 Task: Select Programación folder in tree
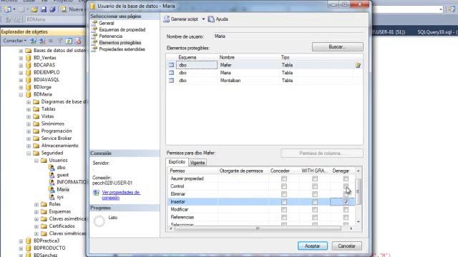(57, 131)
